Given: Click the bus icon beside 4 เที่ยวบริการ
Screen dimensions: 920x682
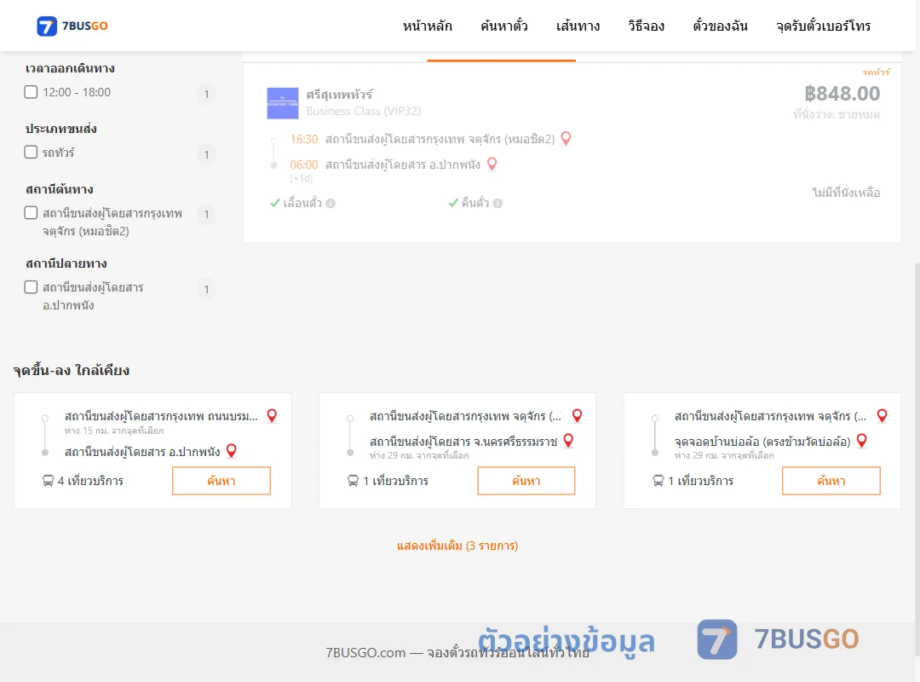Looking at the screenshot, I should pos(48,481).
